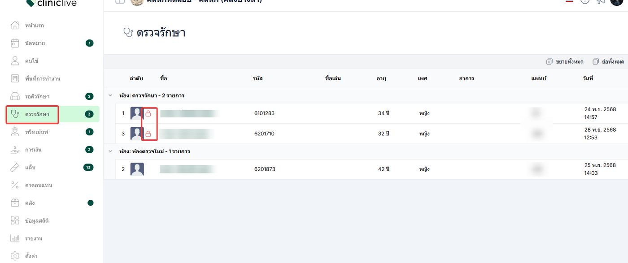The image size is (628, 263).
Task: Click the test tube icon for แล็บ
Action: [15, 168]
